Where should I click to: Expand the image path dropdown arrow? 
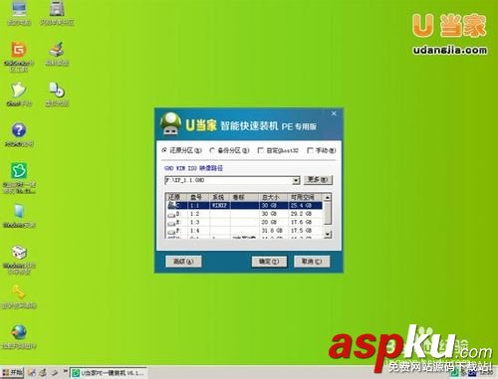[x=296, y=180]
